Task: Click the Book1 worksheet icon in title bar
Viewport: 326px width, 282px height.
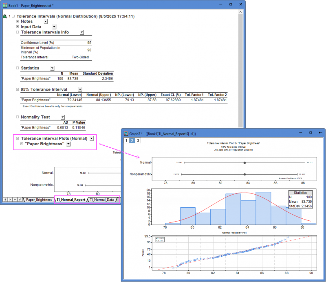Action: (4, 4)
